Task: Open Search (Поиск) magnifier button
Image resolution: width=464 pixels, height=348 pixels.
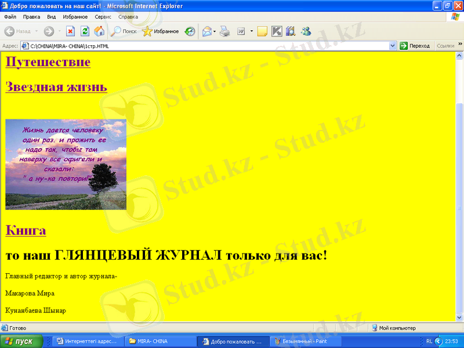Action: click(124, 31)
